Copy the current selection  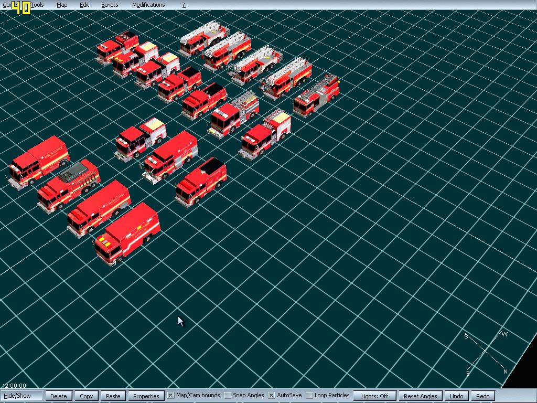pos(87,396)
